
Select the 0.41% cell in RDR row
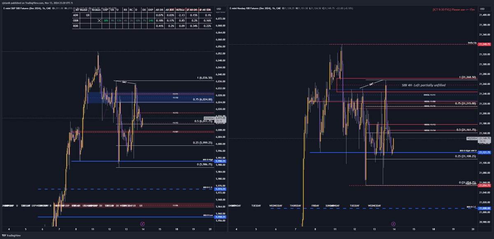pyautogui.click(x=160, y=26)
